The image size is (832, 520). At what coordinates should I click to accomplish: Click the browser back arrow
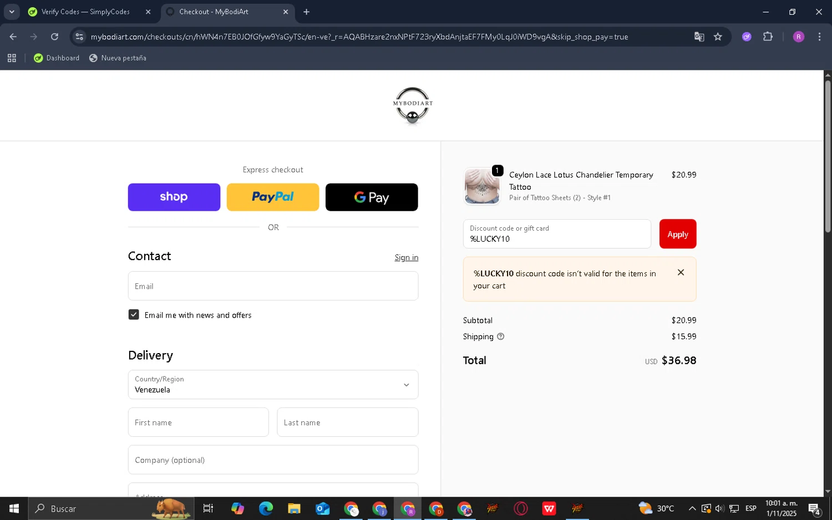[x=13, y=37]
